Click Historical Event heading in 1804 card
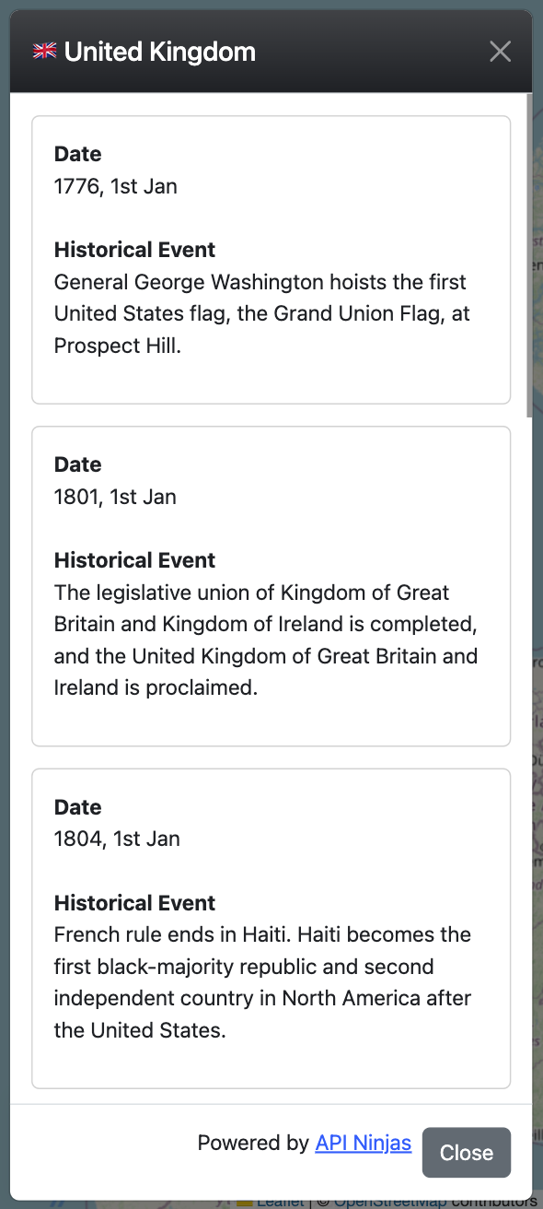 134,902
